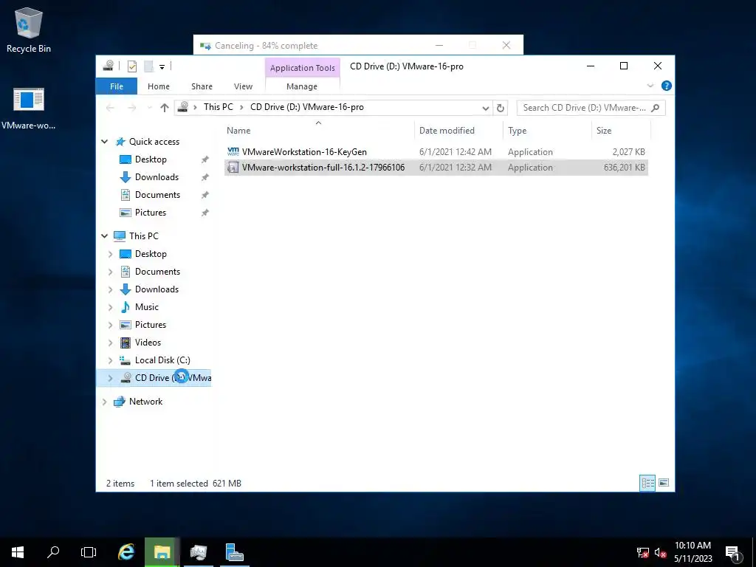Switch to the View ribbon tab
Screen dimensions: 756x567
pyautogui.click(x=243, y=86)
